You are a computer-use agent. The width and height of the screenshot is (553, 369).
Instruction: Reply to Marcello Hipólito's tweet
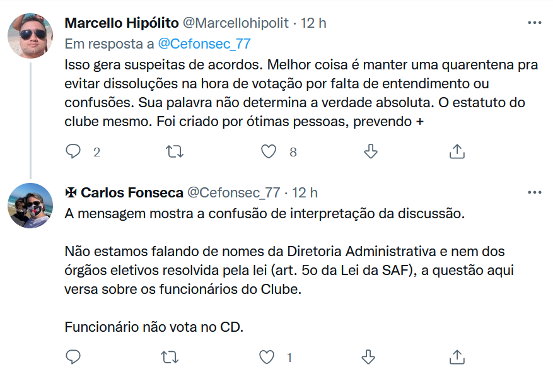click(74, 151)
